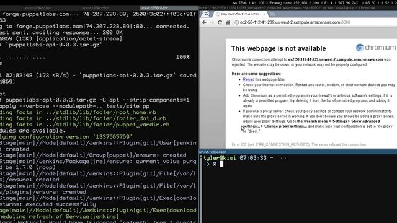The height and width of the screenshot is (223, 397).
Task: Click the 'returns: executed successfully' line
Action: tap(48, 204)
